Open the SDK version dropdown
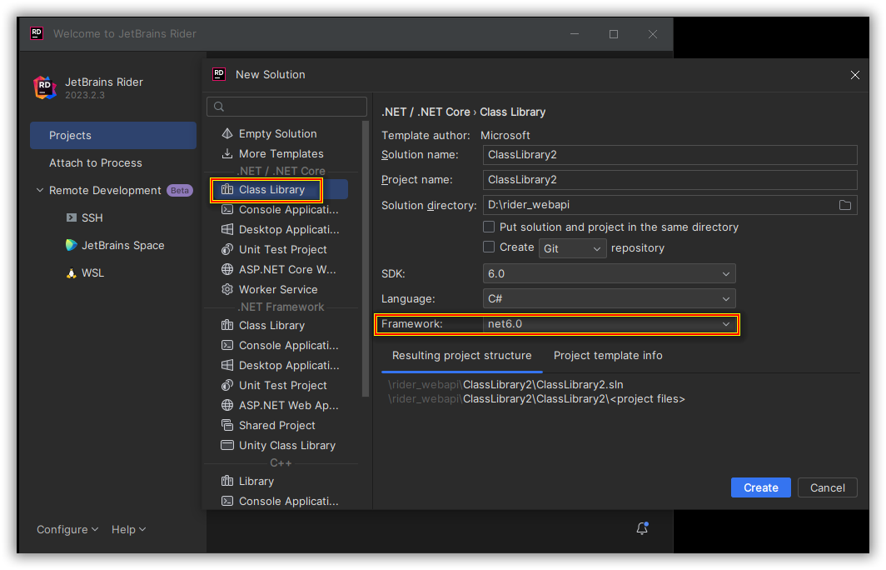 610,273
